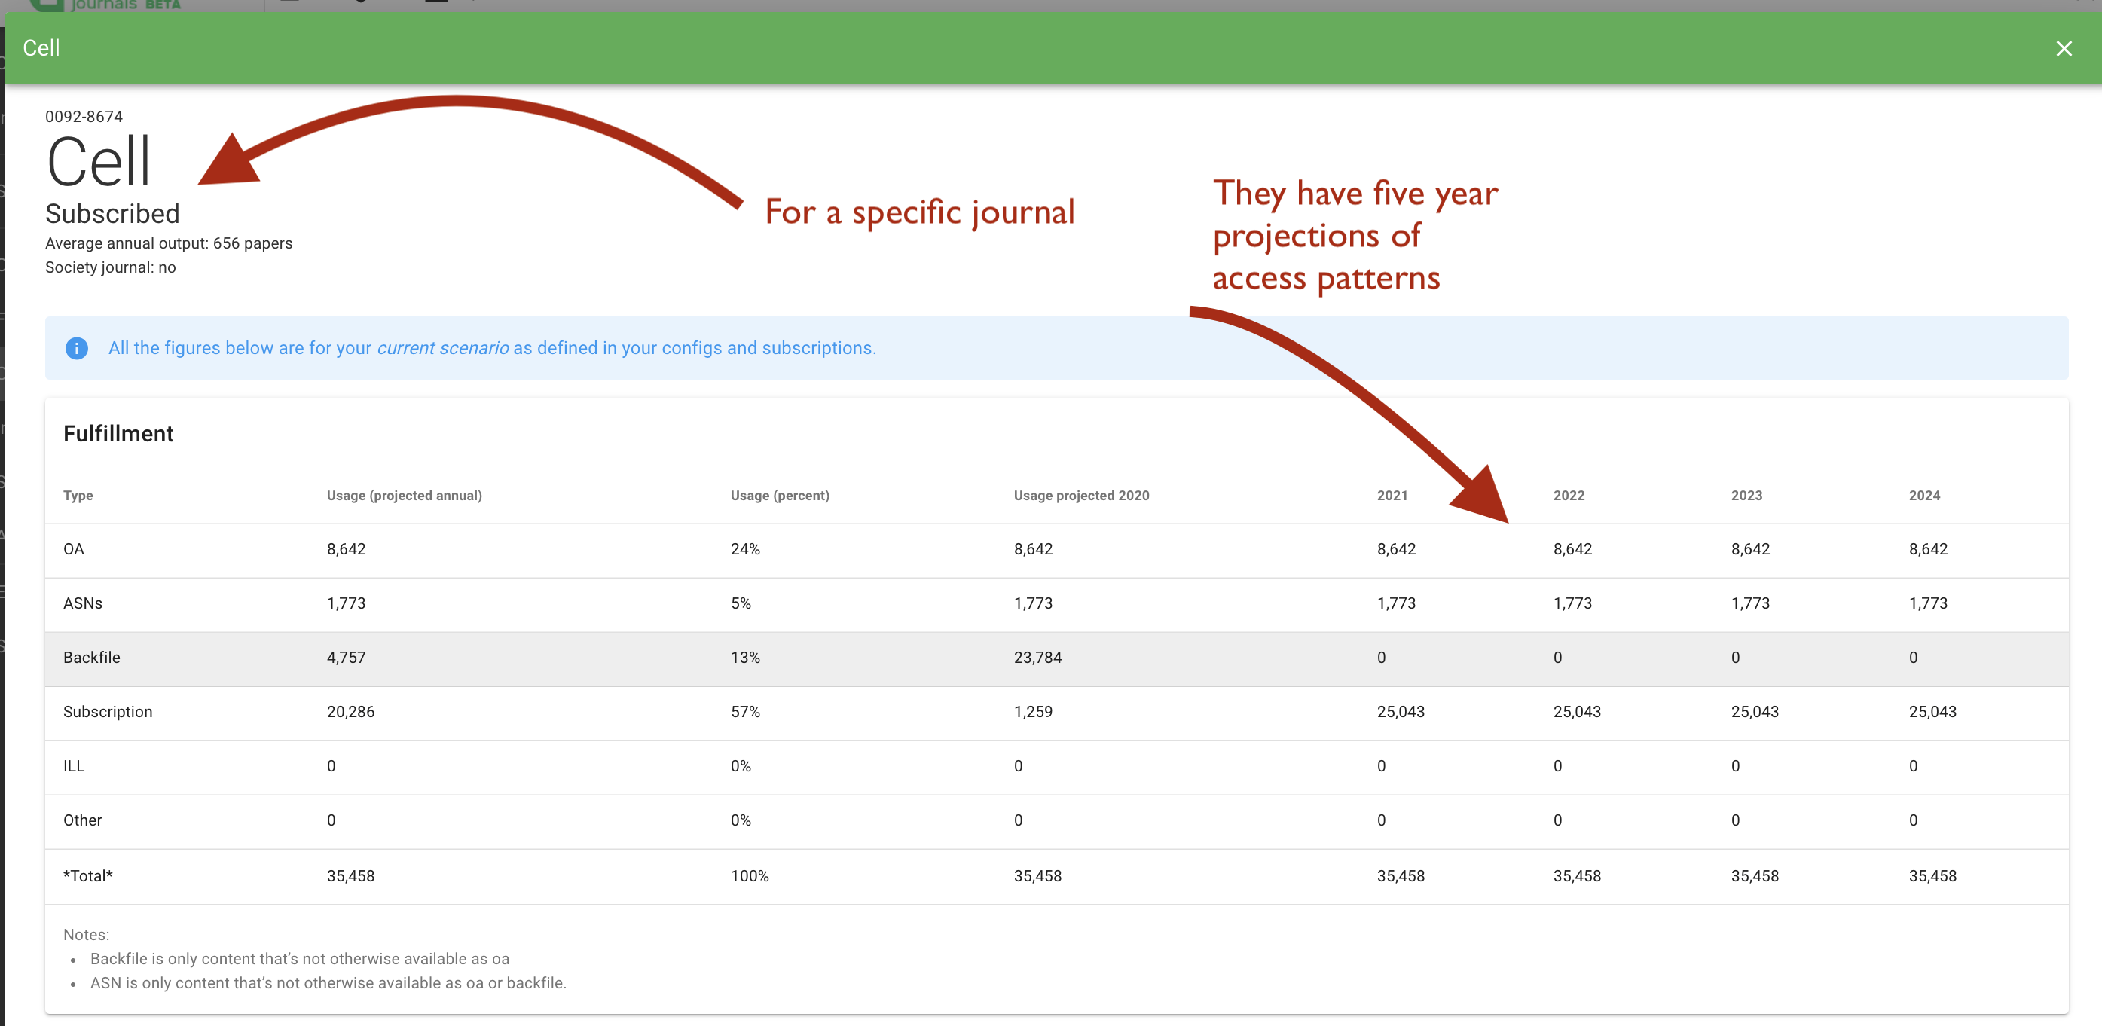Click the Backfile 2020 value 23,784
This screenshot has width=2102, height=1026.
[1037, 658]
